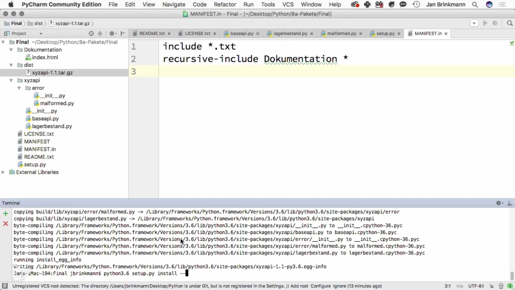Click Add root link in status bar

[x=299, y=286]
